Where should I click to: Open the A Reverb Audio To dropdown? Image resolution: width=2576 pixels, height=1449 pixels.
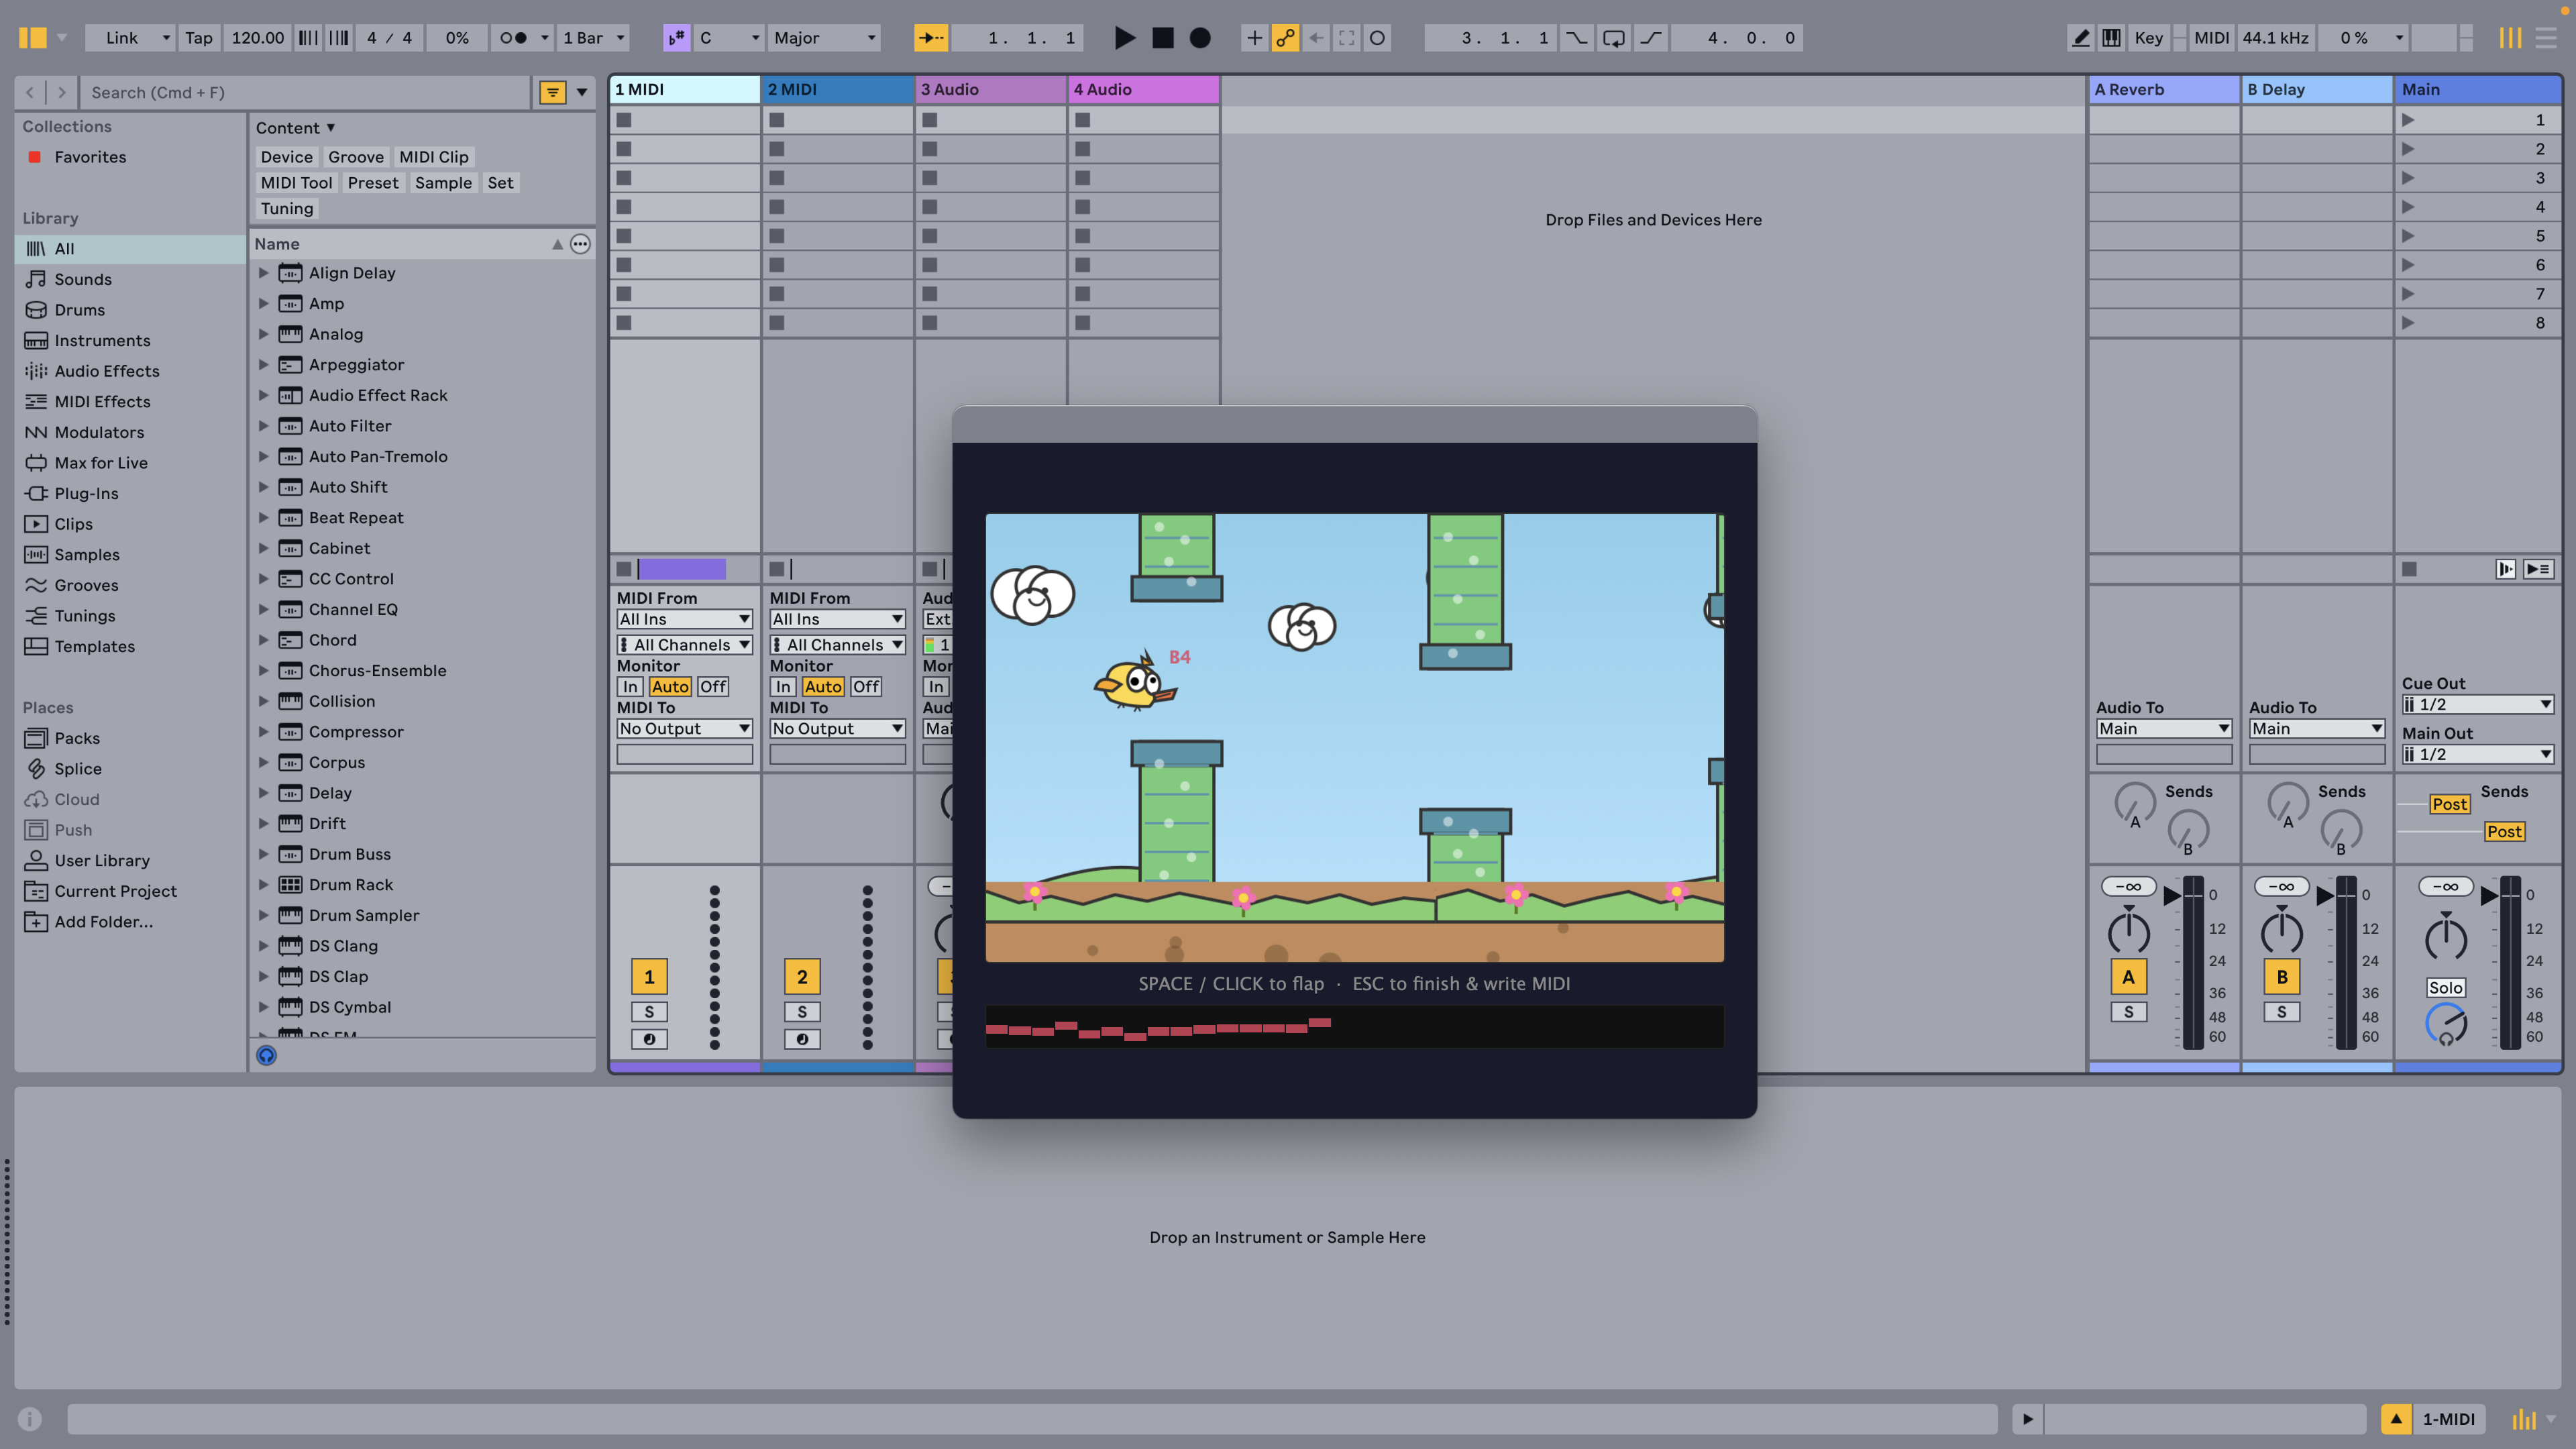point(2164,729)
